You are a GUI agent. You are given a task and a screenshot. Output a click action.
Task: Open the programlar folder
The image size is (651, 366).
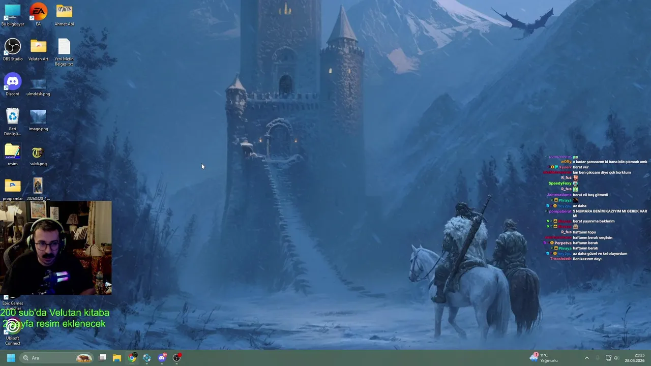[12, 190]
